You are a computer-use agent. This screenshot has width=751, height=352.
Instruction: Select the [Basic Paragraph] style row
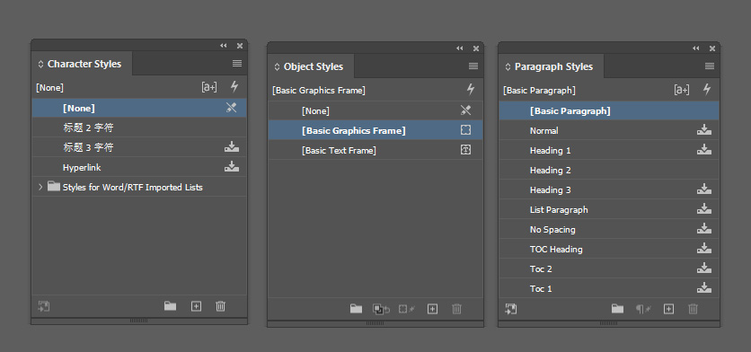(609, 110)
